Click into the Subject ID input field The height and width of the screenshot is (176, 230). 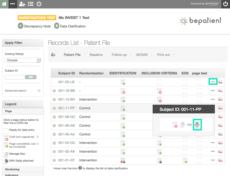(x=14, y=77)
